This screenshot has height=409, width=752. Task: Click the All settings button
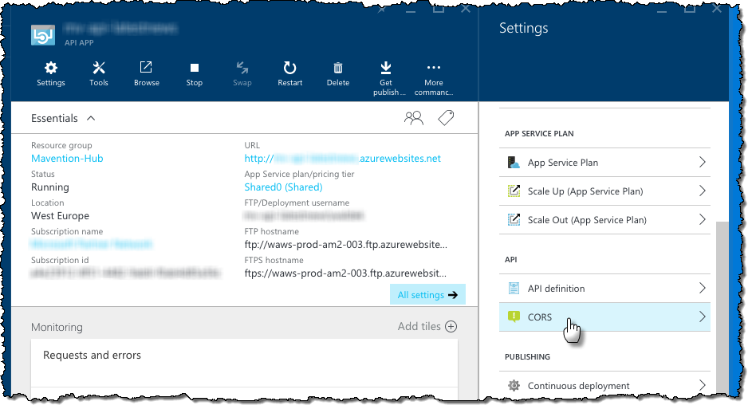427,295
